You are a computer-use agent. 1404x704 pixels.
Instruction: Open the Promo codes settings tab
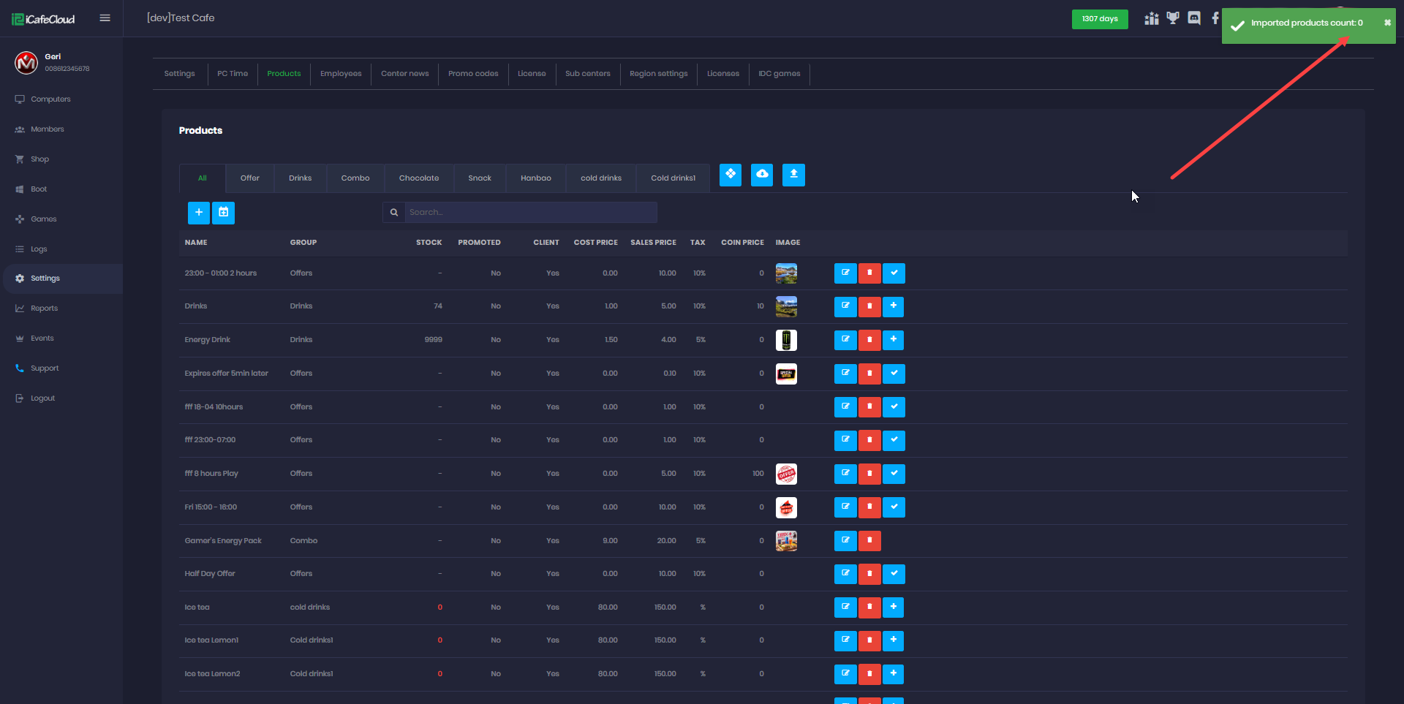(x=473, y=74)
